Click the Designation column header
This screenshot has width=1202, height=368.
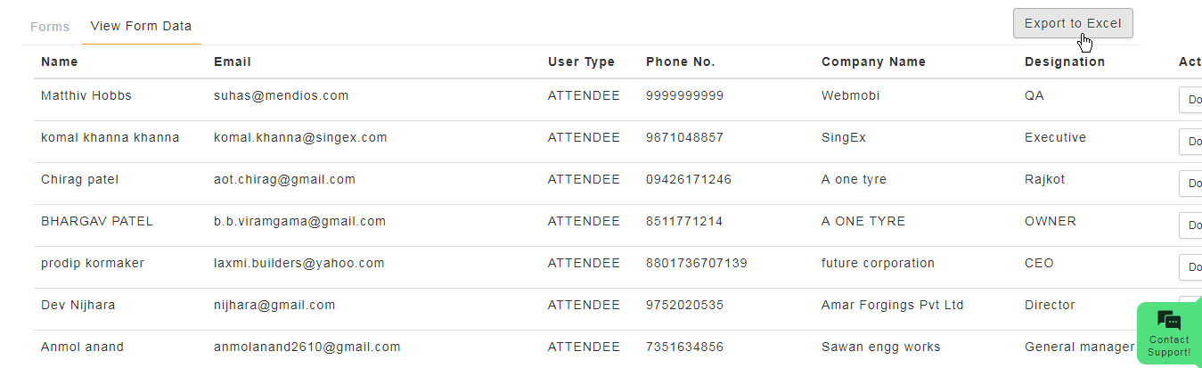click(1065, 61)
